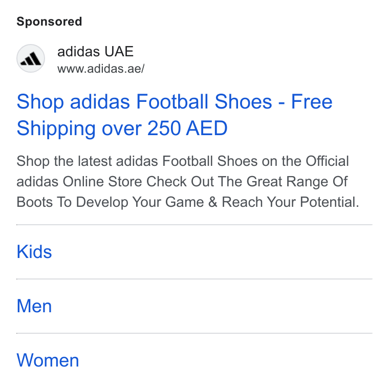Click "Official" in the ad description
This screenshot has width=389, height=387.
coord(327,161)
